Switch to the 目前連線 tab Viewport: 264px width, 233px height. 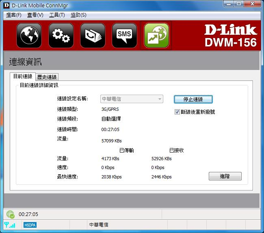[23, 76]
